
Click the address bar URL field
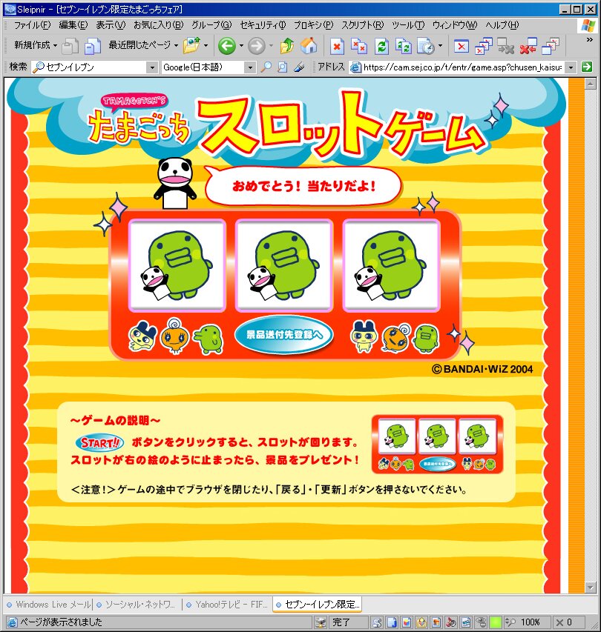[462, 67]
